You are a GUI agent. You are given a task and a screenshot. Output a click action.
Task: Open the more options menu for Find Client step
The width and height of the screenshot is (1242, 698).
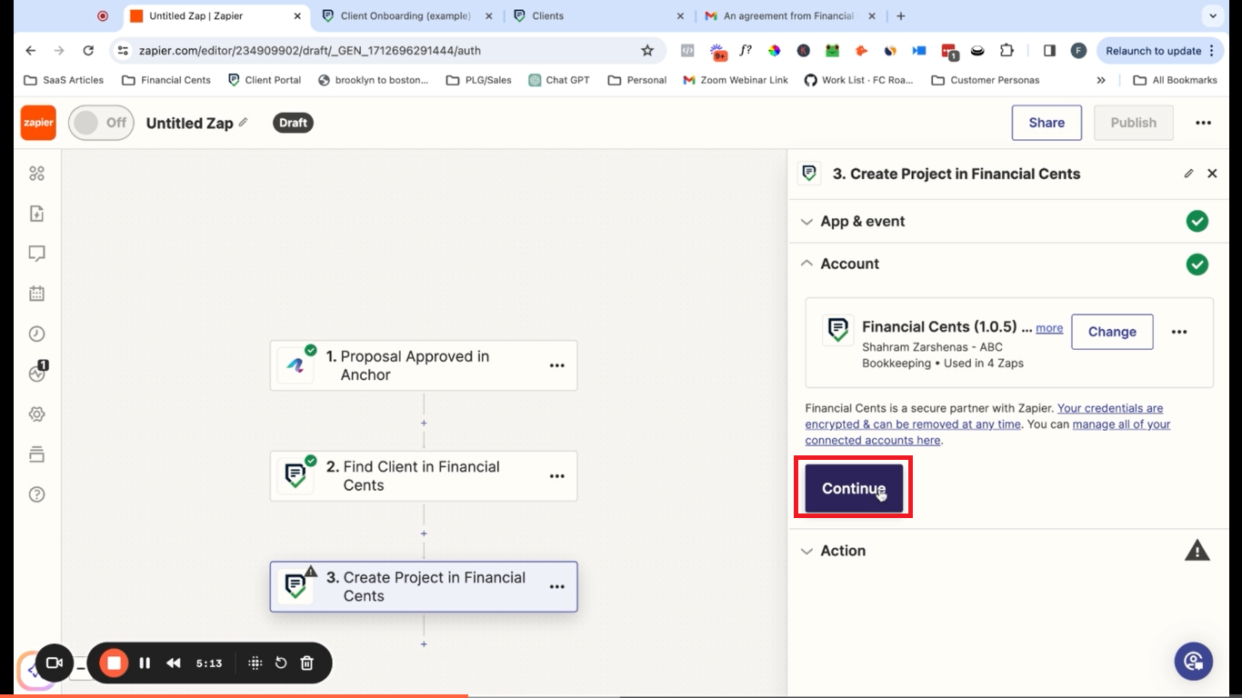pyautogui.click(x=556, y=476)
